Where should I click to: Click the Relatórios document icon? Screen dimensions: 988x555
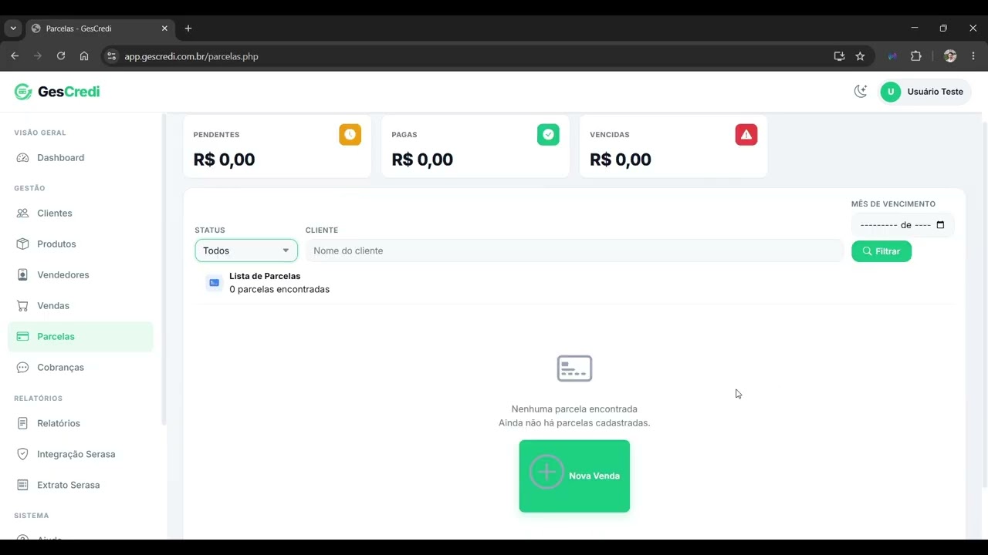22,423
